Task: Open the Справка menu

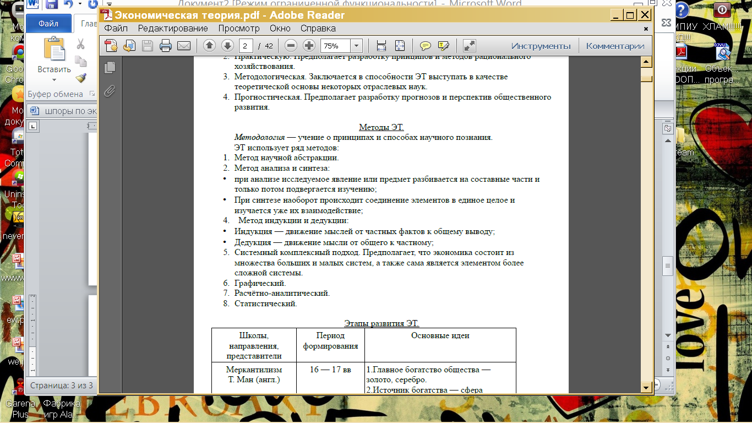Action: pos(318,29)
